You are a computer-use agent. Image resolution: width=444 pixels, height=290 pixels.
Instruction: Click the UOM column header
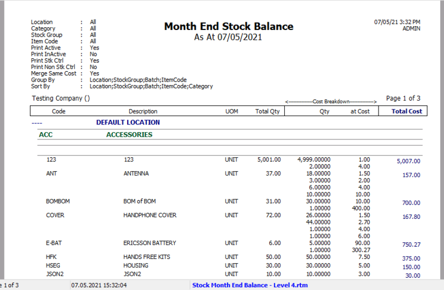(x=231, y=111)
